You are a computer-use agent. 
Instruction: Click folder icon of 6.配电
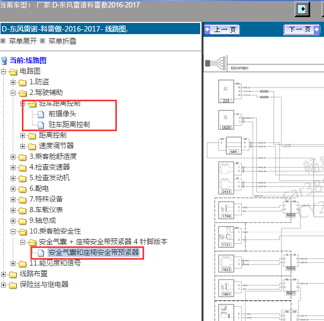(22, 189)
